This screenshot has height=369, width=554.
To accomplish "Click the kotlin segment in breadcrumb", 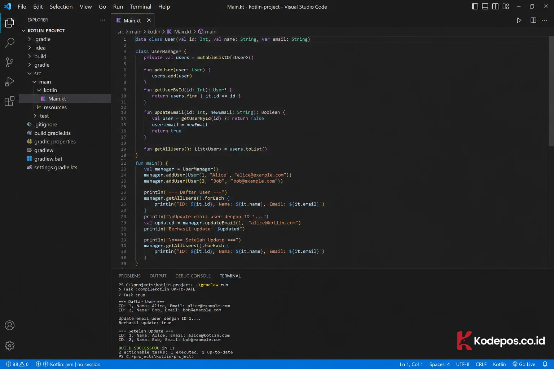I will coord(154,32).
